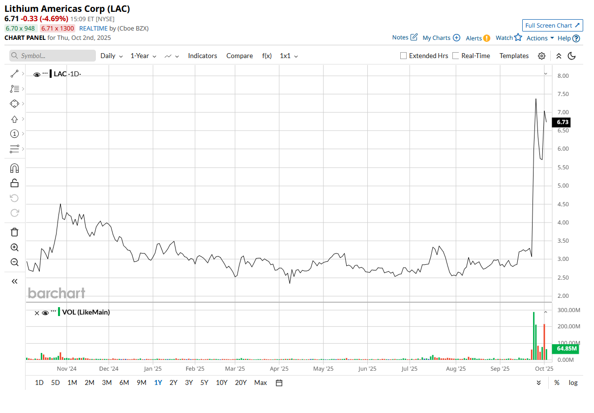Delete drawings with the trash can icon

click(14, 232)
